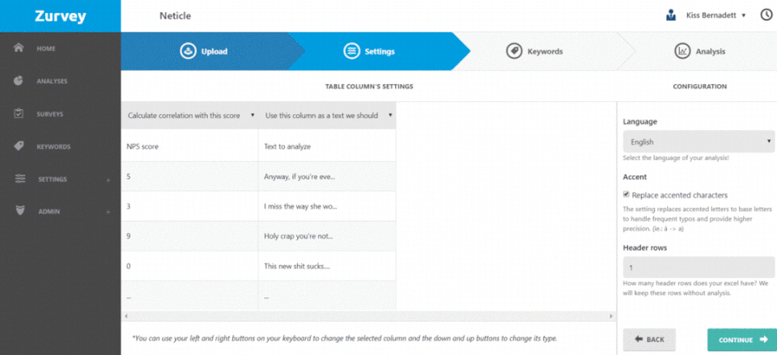The height and width of the screenshot is (355, 777).
Task: Go to the Upload step tab
Action: [x=204, y=52]
